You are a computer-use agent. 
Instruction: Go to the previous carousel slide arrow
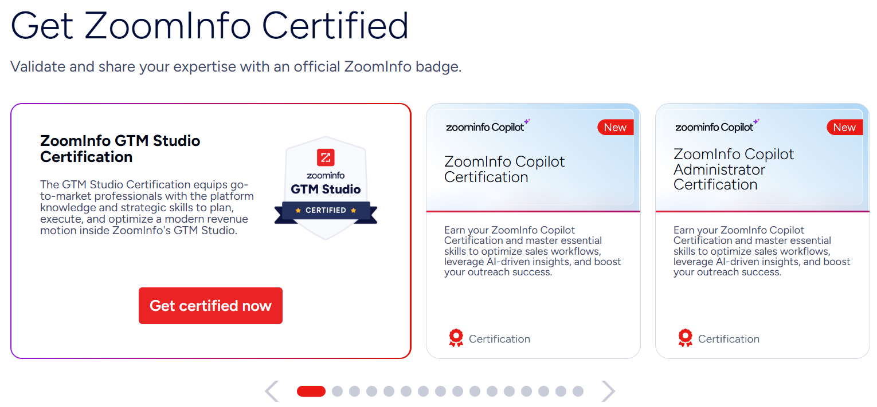pyautogui.click(x=272, y=391)
